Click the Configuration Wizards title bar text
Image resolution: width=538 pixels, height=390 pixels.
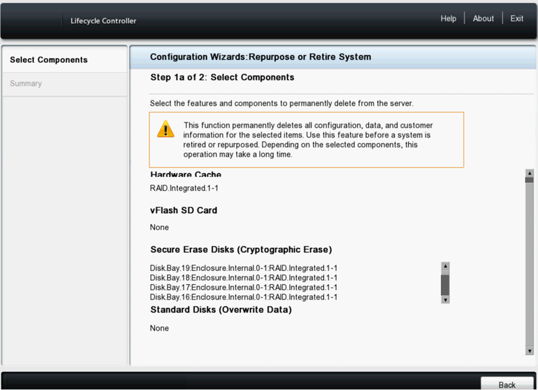pos(260,57)
